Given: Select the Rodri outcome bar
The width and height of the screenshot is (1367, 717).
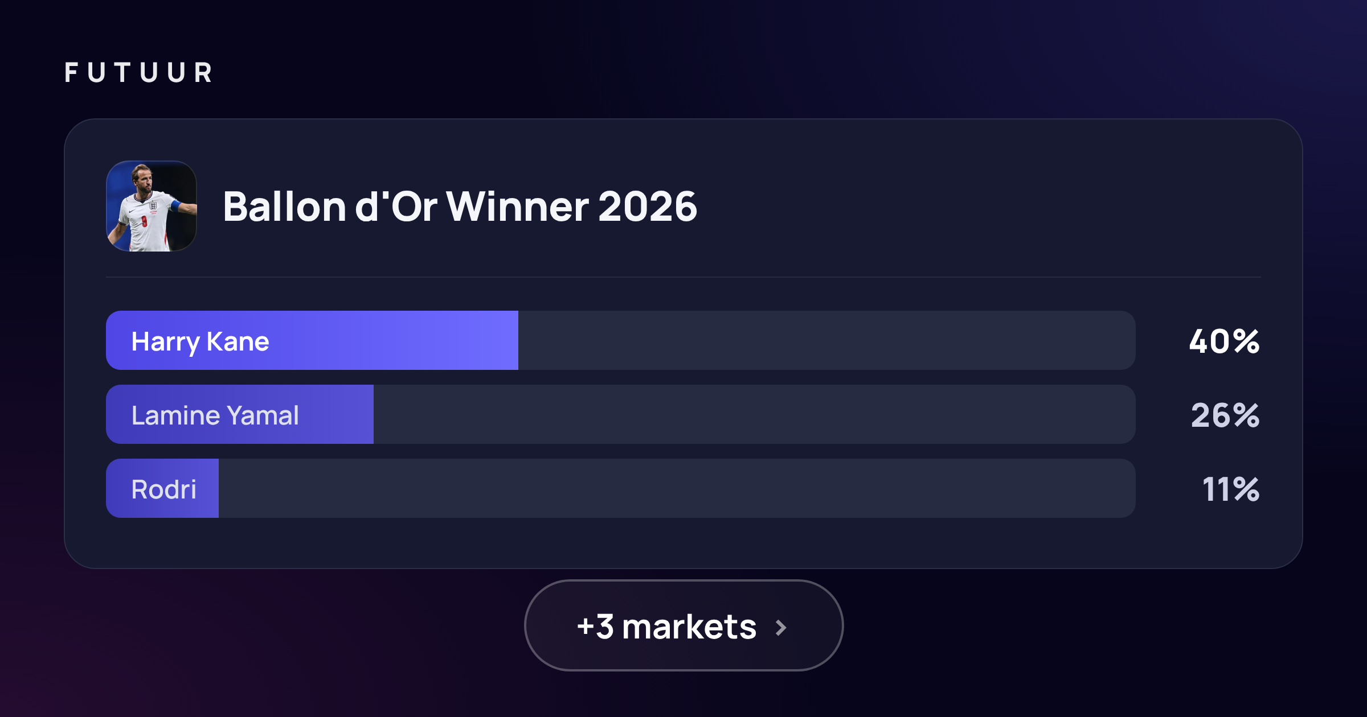Looking at the screenshot, I should (621, 488).
